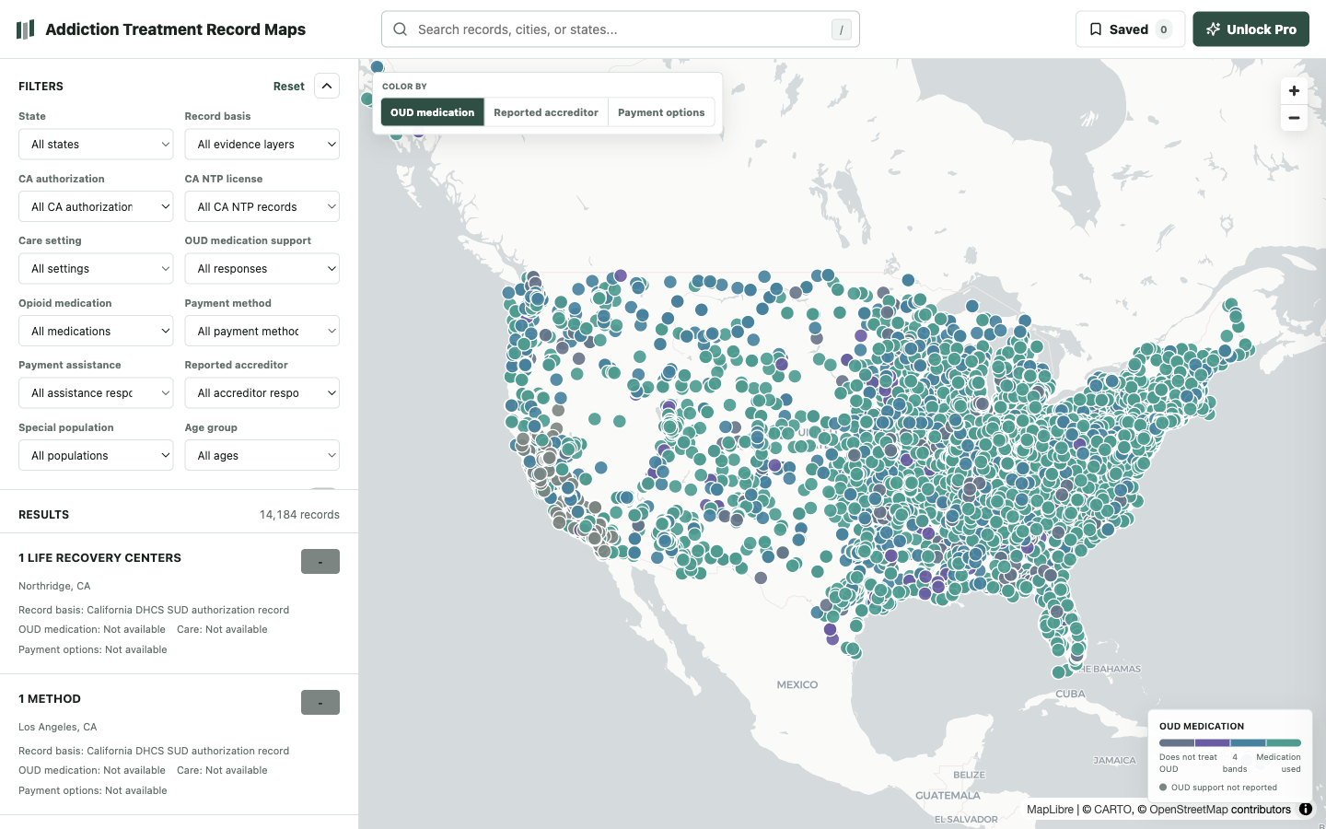Open the CA authorization dropdown

pos(96,207)
